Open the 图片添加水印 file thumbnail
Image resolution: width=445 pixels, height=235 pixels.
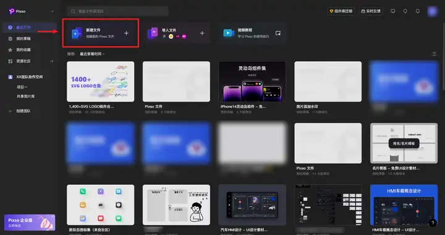click(x=328, y=82)
